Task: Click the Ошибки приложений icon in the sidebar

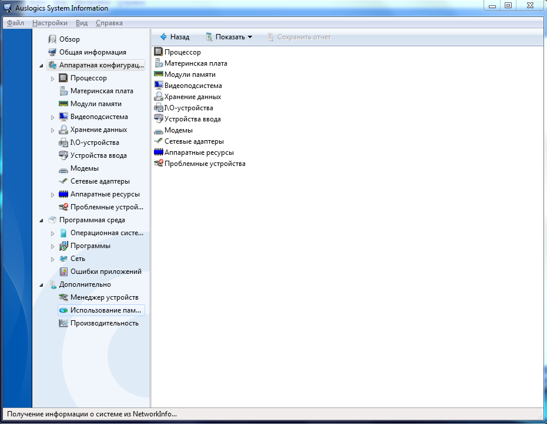Action: coord(63,271)
